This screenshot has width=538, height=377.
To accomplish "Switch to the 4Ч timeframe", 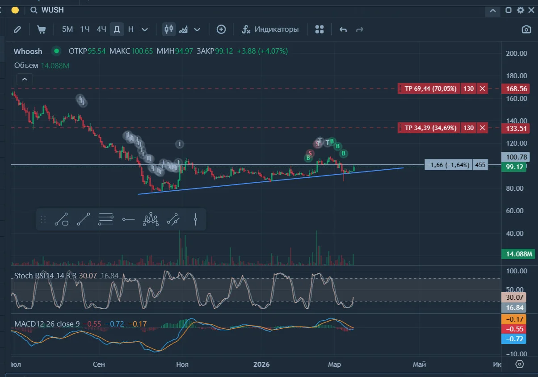I will [x=101, y=29].
